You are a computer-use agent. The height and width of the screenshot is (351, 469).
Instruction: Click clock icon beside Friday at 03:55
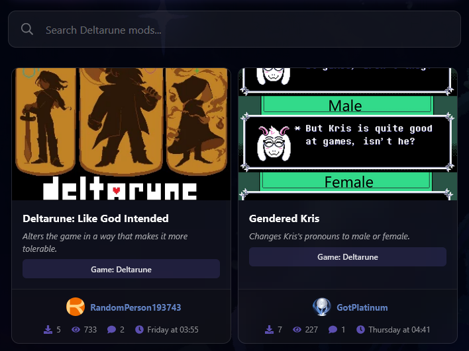(x=139, y=329)
